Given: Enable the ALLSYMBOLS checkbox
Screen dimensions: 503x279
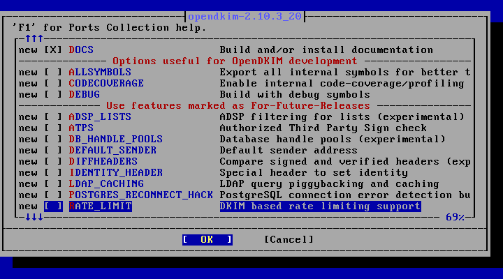Looking at the screenshot, I should pyautogui.click(x=53, y=73).
